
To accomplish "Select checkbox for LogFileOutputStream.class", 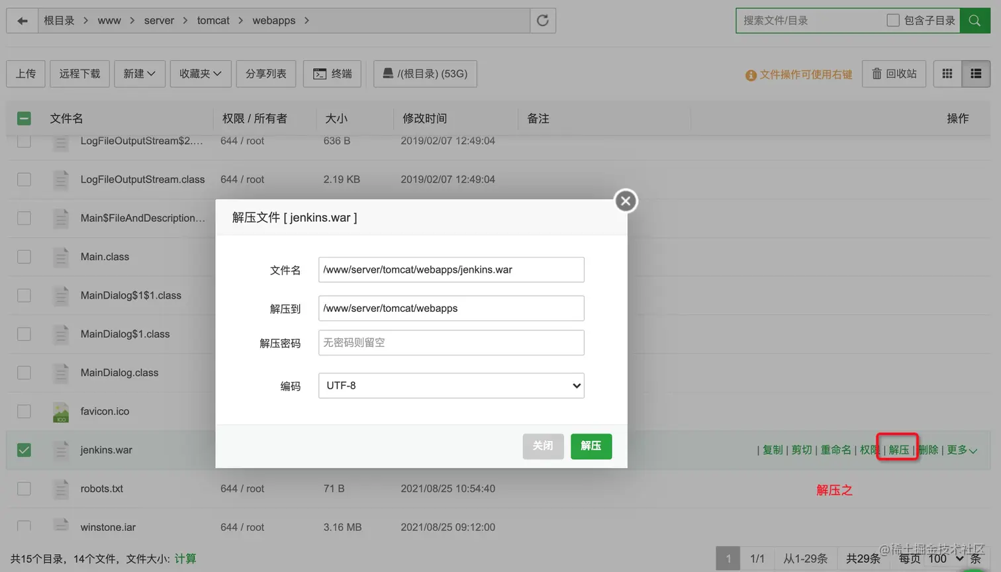I will pos(24,179).
